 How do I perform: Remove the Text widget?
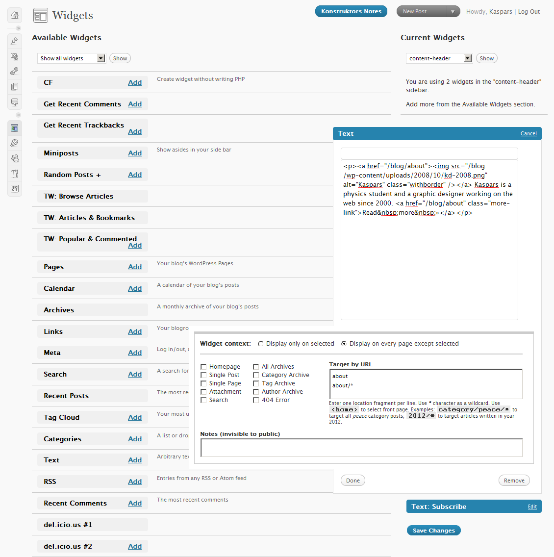pyautogui.click(x=514, y=481)
